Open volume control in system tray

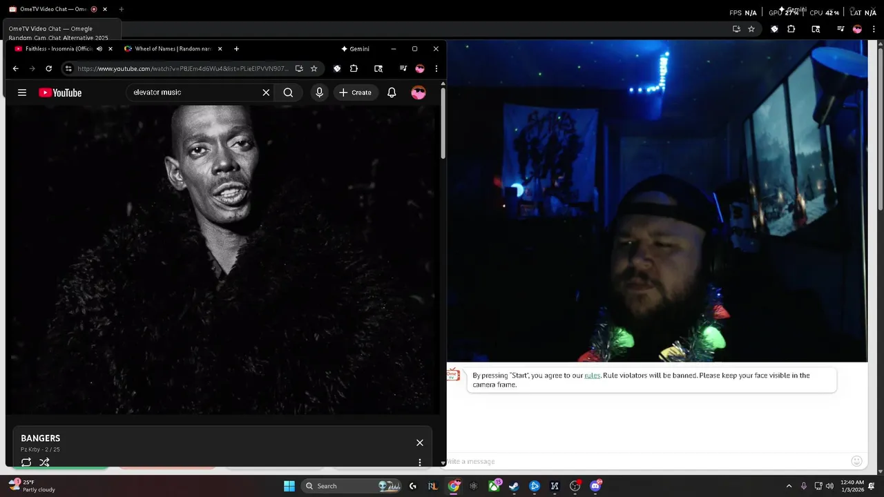pos(829,486)
